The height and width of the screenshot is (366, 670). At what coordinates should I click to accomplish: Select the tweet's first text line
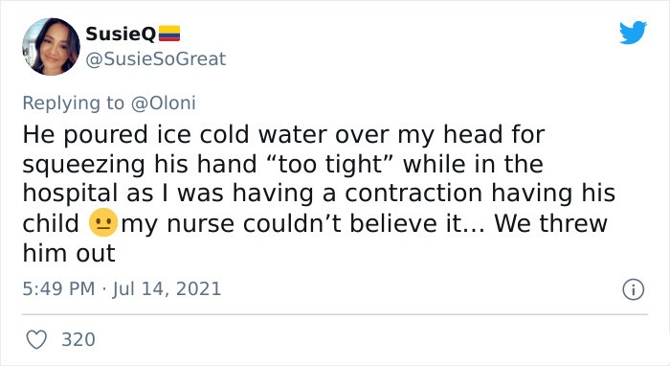point(283,135)
